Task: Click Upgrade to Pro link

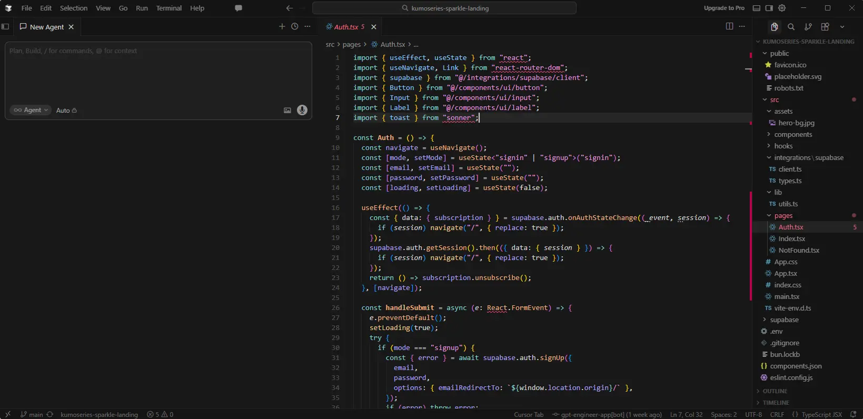Action: tap(724, 8)
